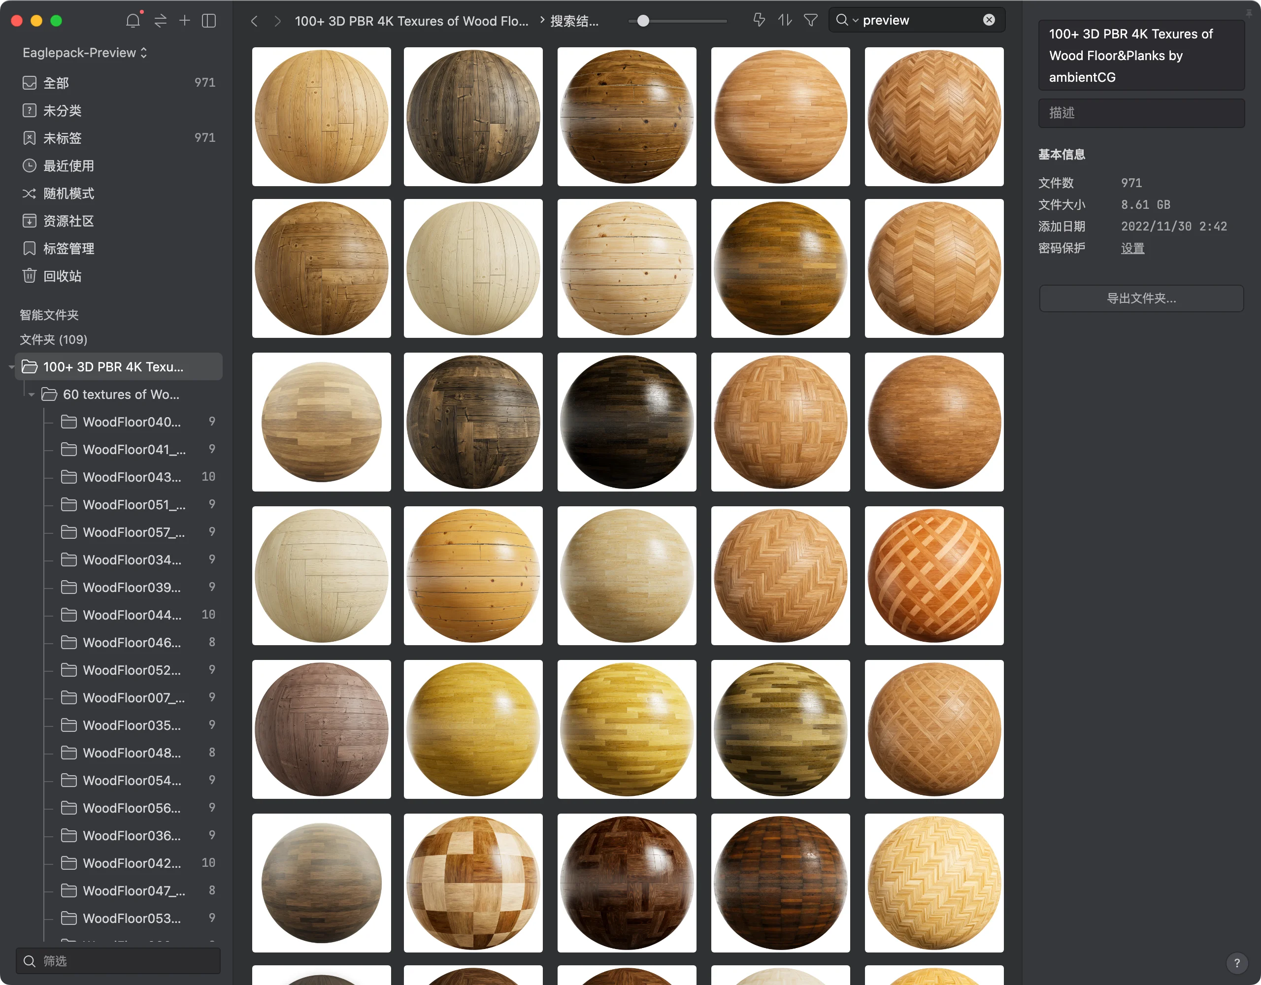Open the sort order icon
This screenshot has height=985, width=1261.
pyautogui.click(x=785, y=20)
